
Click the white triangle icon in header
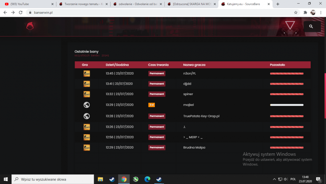[290, 25]
